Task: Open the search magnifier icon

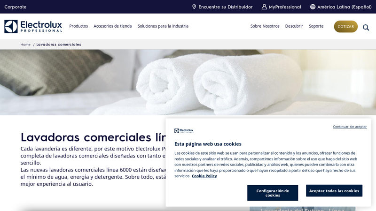Action: coord(366,28)
